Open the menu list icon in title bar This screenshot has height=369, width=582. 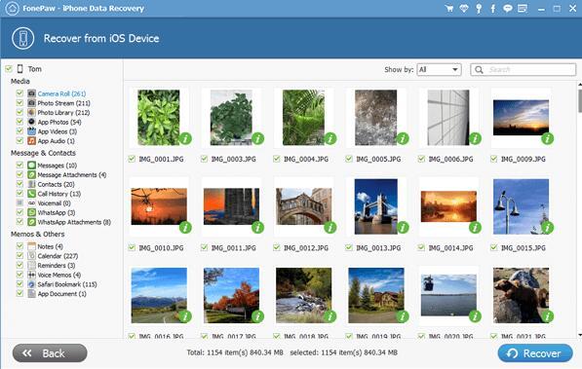[x=523, y=8]
